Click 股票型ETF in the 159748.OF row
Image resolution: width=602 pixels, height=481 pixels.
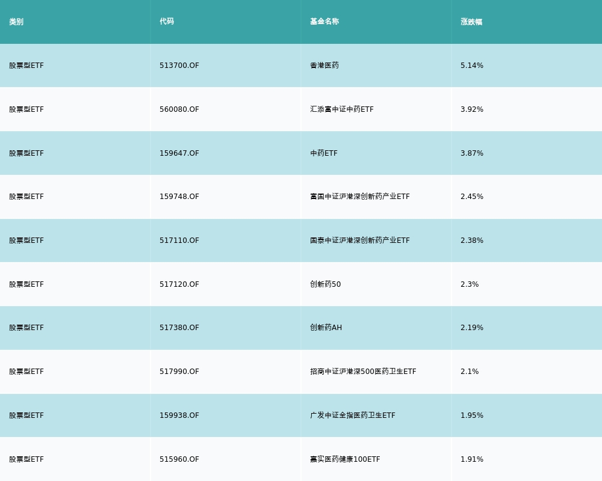26,197
